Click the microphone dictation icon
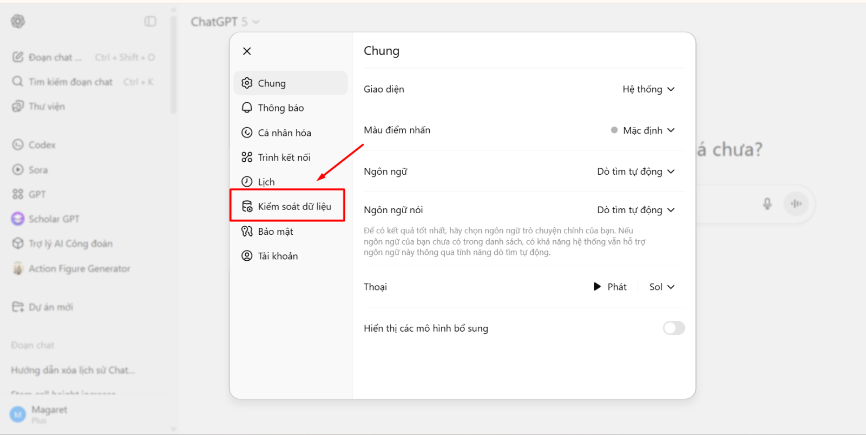This screenshot has height=435, width=866. point(767,203)
